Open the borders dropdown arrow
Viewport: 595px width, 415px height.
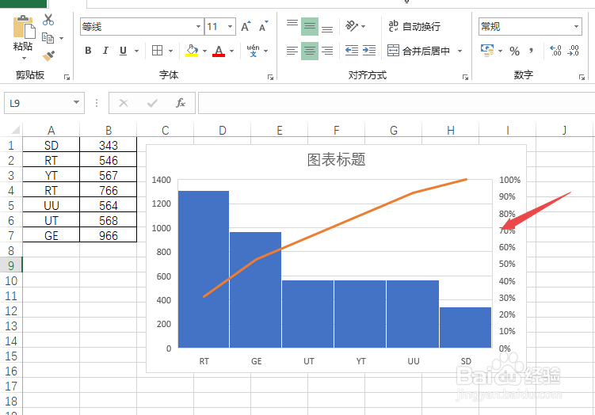171,51
